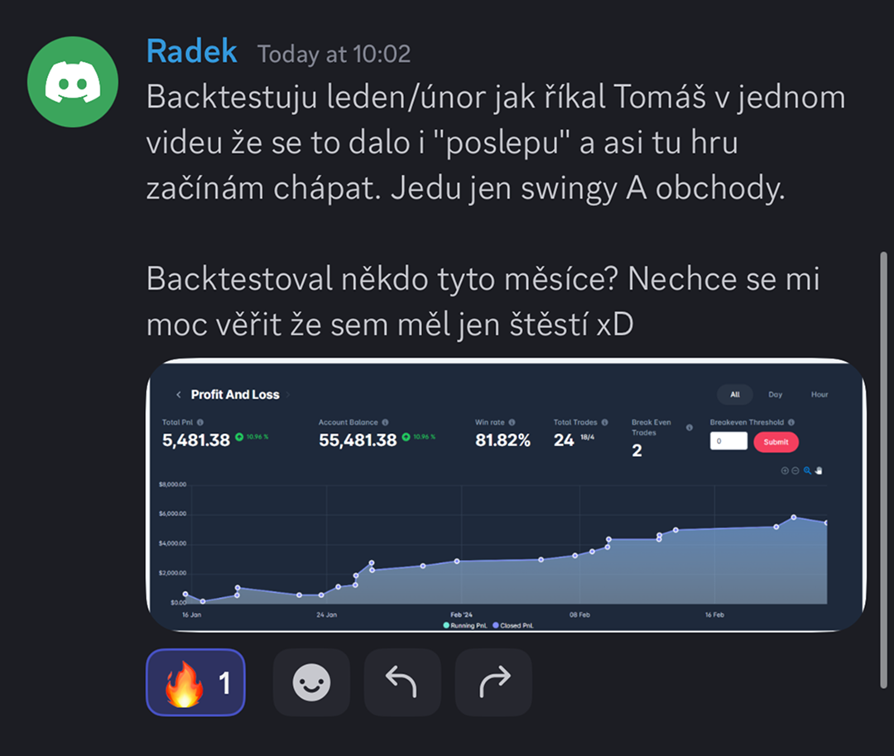Click the red Submit button
Image resolution: width=894 pixels, height=756 pixels.
coord(776,442)
